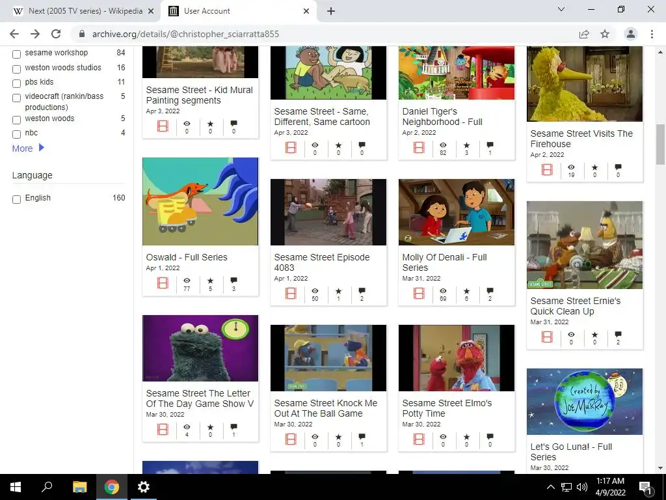Image resolution: width=666 pixels, height=500 pixels.
Task: Click the favorites star on Sesame Street Episode 4083
Action: click(338, 291)
